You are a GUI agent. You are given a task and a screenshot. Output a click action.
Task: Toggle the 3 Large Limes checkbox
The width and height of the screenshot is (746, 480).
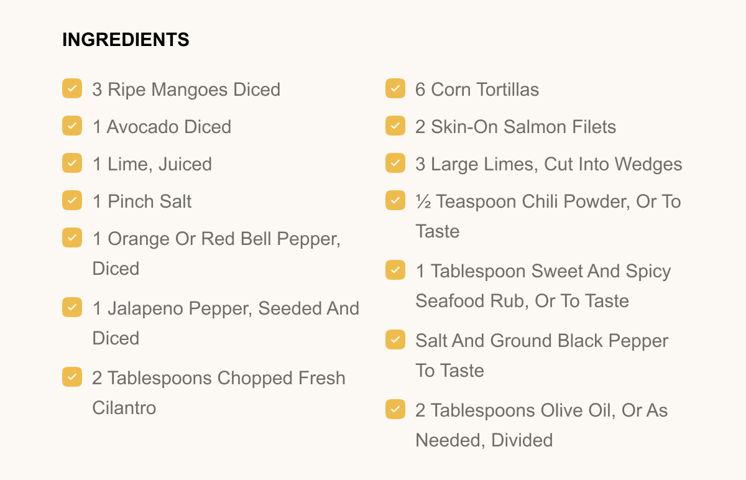[x=395, y=163]
